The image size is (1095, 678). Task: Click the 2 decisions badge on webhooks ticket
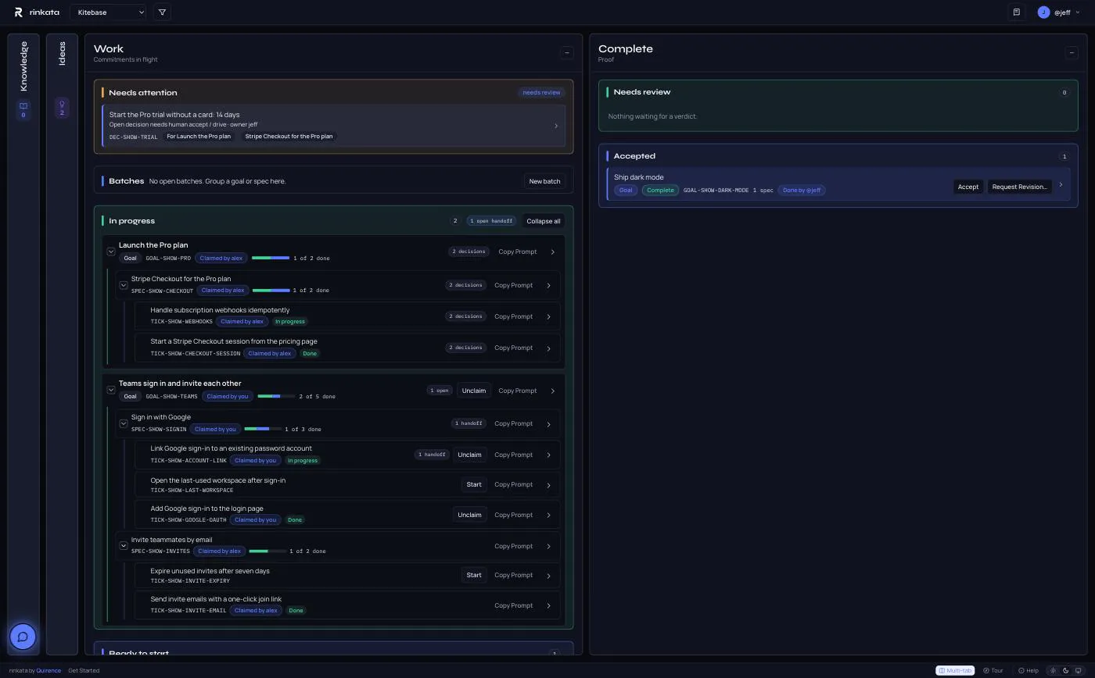[x=465, y=316]
